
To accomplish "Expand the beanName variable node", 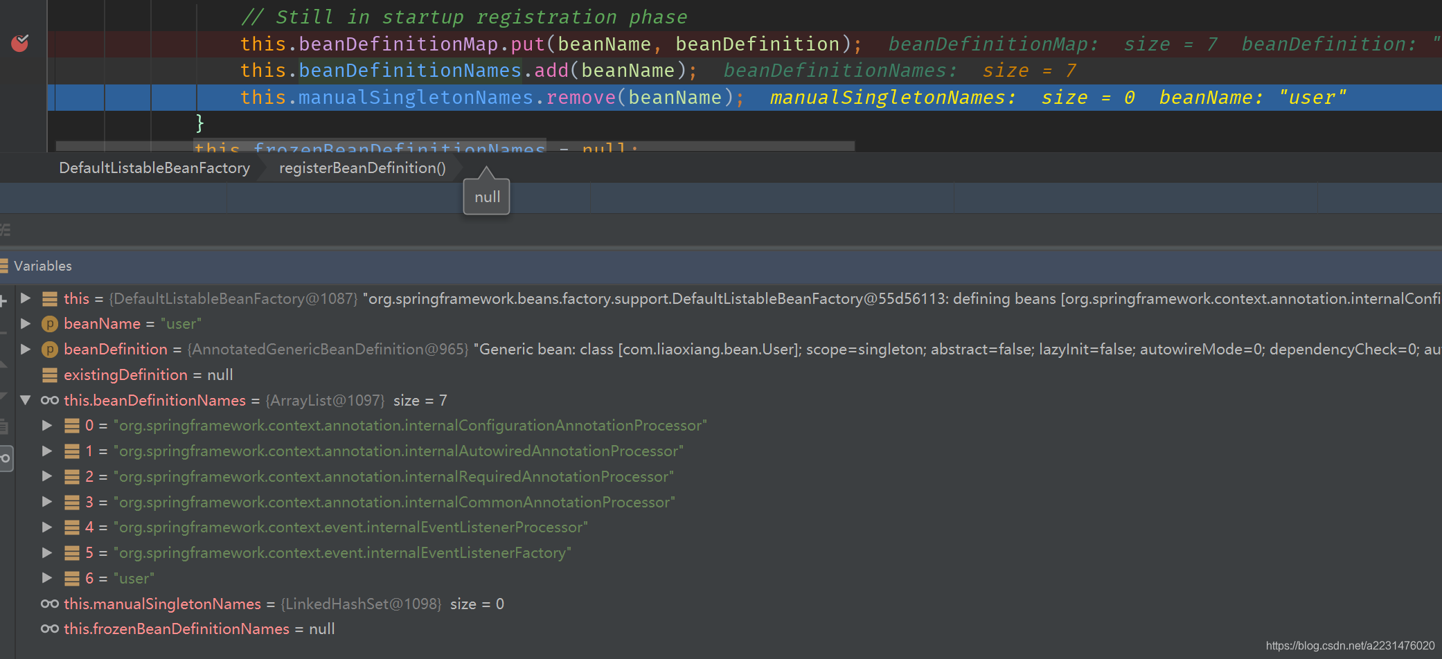I will (x=26, y=323).
